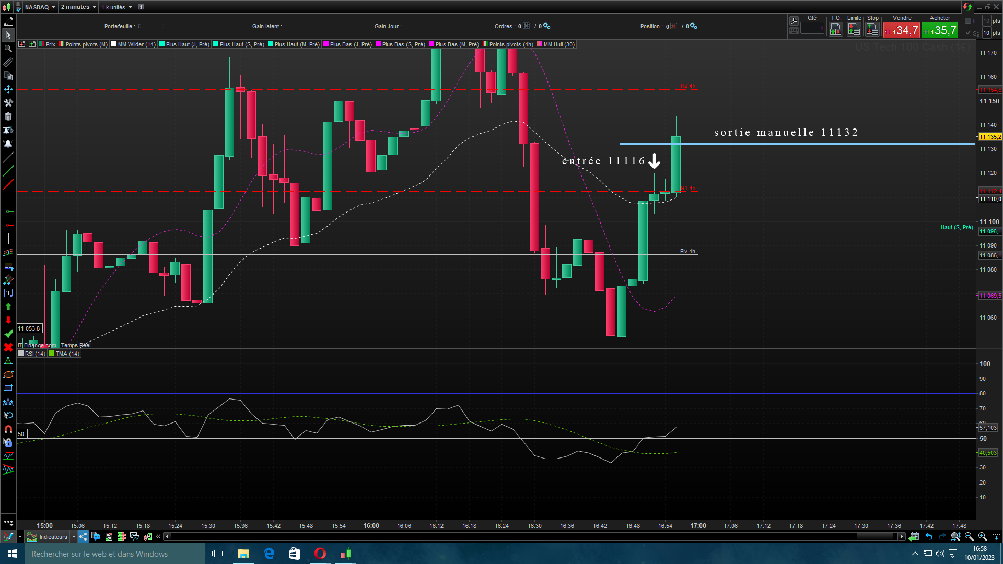This screenshot has height=564, width=1003.
Task: Open the Limite order icon
Action: coord(854,30)
